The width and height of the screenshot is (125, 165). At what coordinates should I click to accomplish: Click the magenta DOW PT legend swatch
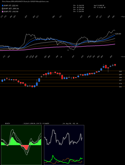click(x=2, y=11)
